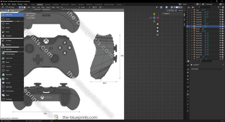Open the Tool properties tab icon
Viewport: 225px width, 122px height.
click(x=188, y=65)
